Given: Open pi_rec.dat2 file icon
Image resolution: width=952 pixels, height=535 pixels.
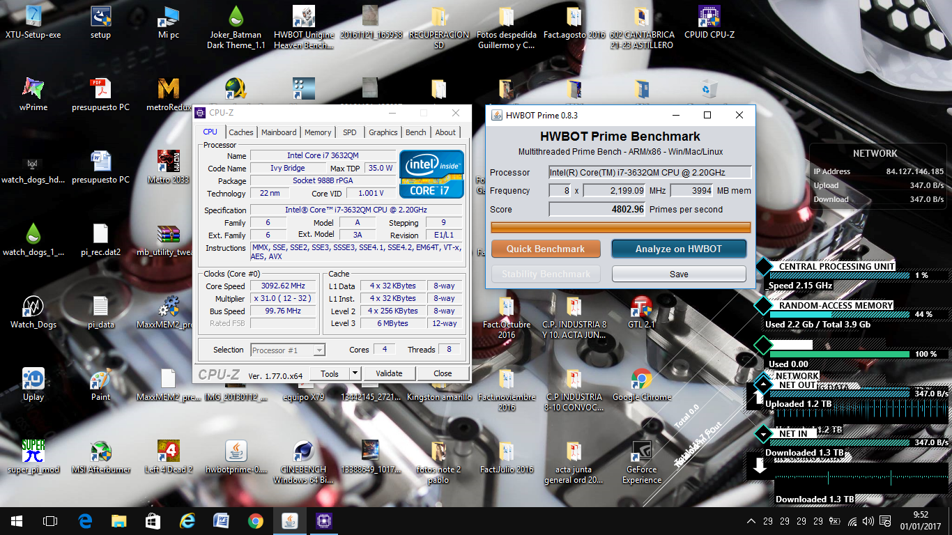Looking at the screenshot, I should pos(101,240).
